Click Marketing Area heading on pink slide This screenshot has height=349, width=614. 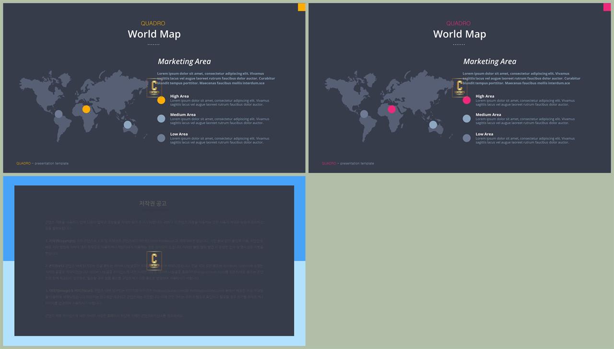coord(490,61)
